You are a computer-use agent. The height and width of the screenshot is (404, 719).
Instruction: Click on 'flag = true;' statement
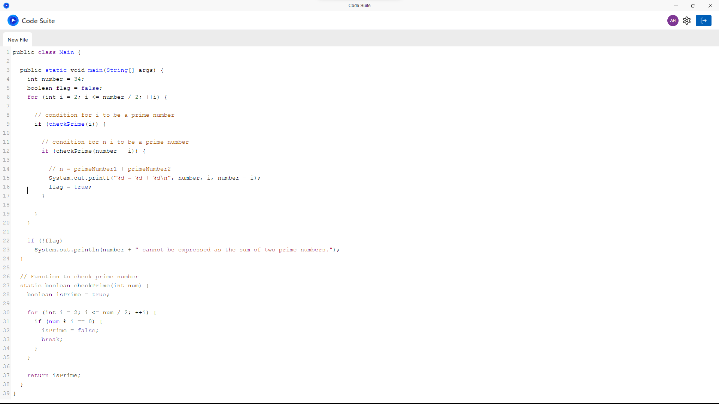point(70,187)
